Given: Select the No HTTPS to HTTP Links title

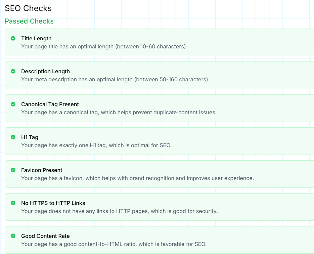Looking at the screenshot, I should point(53,203).
